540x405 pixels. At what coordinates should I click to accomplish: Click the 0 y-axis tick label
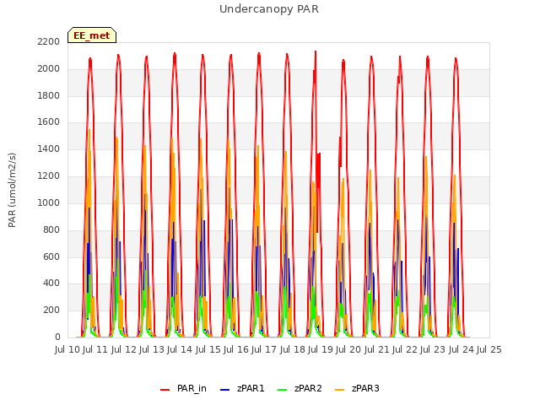[57, 337]
